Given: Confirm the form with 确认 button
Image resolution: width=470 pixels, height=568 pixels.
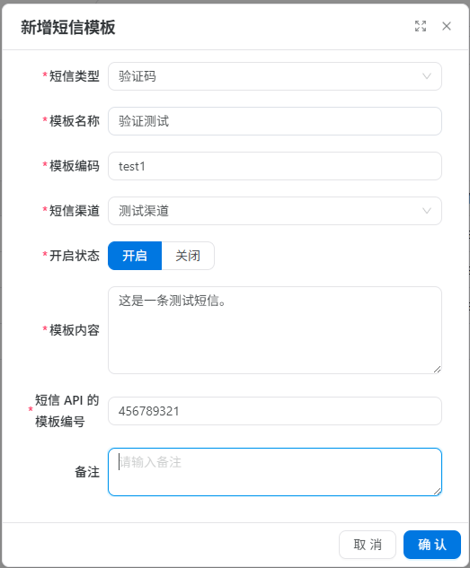Looking at the screenshot, I should [x=432, y=545].
